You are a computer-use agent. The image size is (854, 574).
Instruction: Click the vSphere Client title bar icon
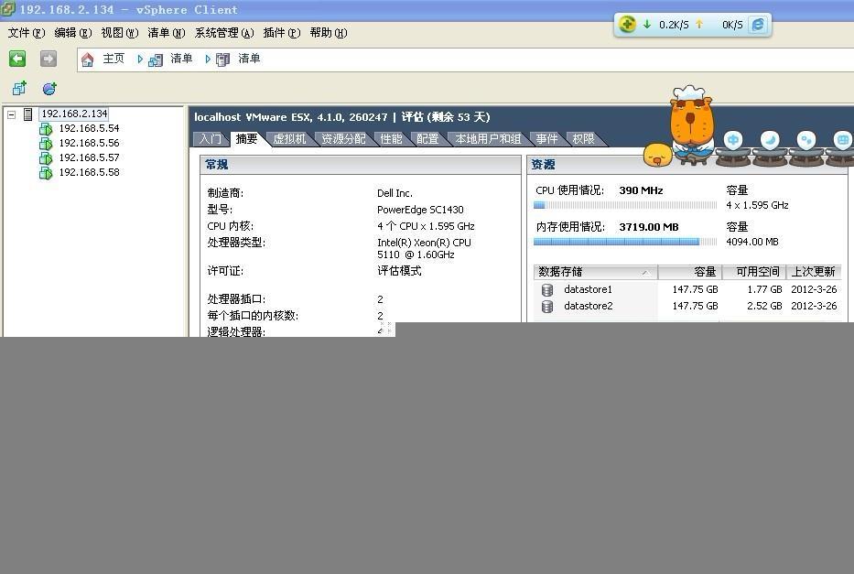tap(7, 8)
